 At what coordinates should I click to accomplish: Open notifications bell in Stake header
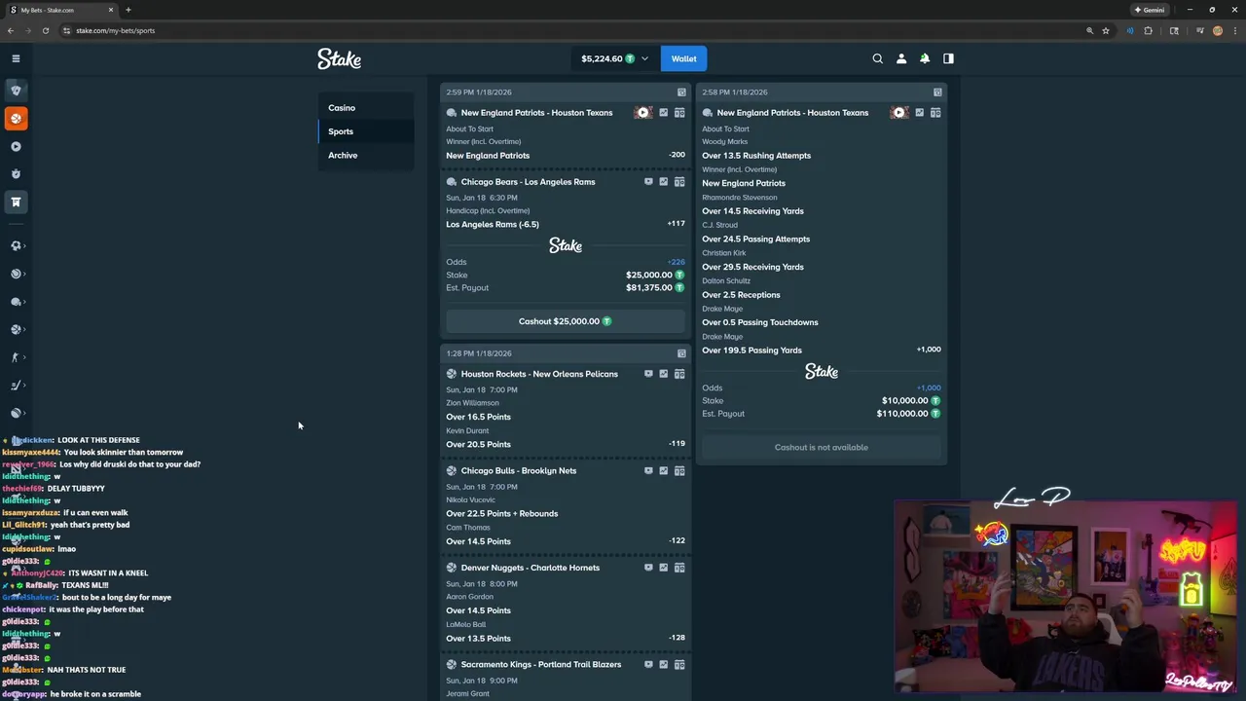925,58
